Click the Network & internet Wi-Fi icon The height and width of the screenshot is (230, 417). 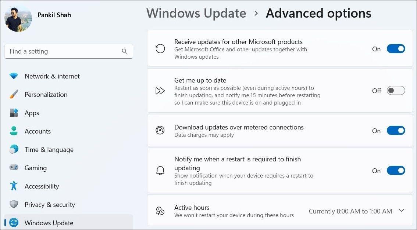tap(14, 76)
